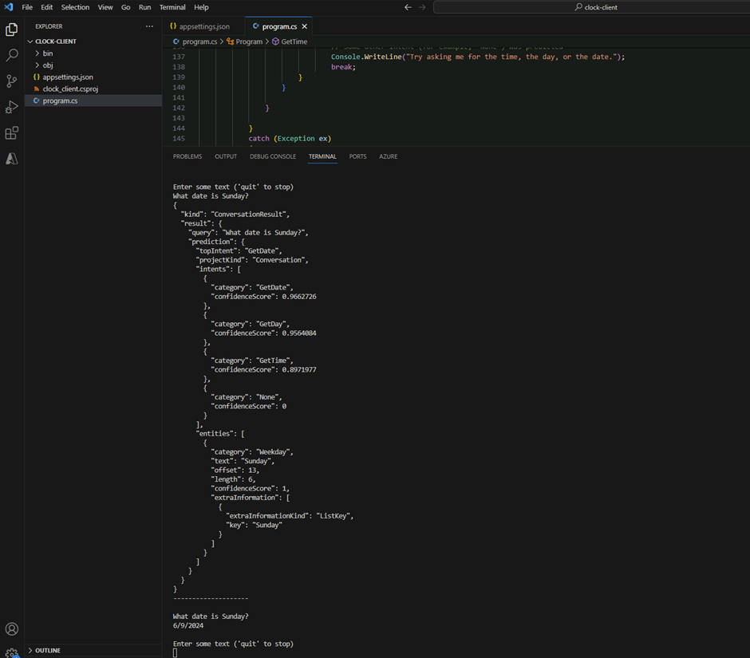Open the Terminal menu

click(172, 7)
